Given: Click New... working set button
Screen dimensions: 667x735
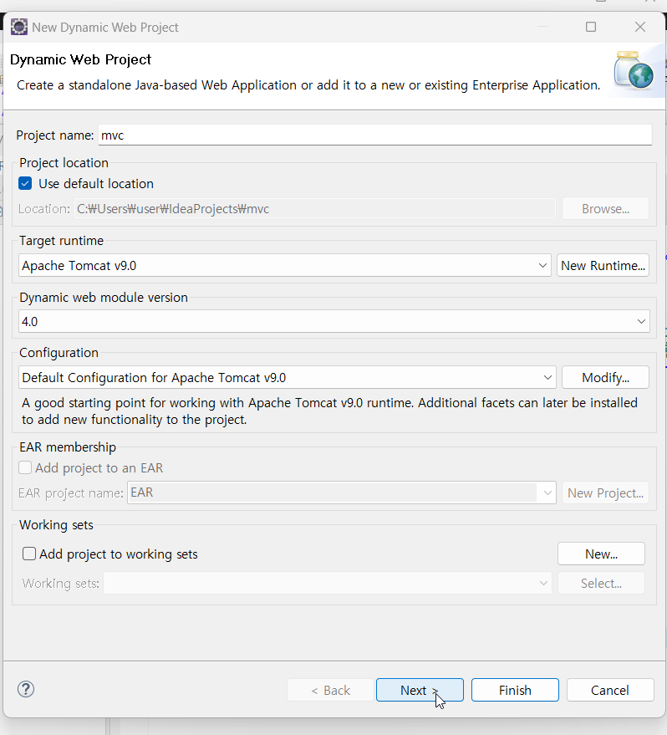Looking at the screenshot, I should (x=601, y=554).
